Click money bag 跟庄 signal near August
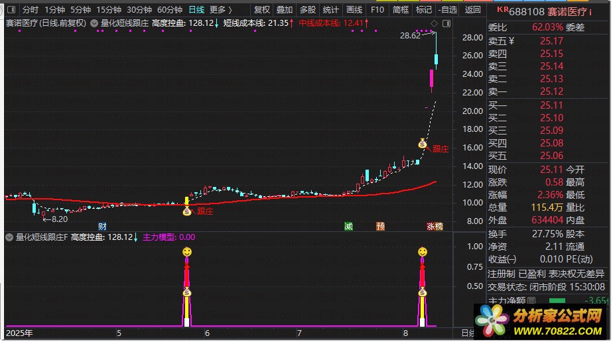613x342 pixels. tap(422, 144)
